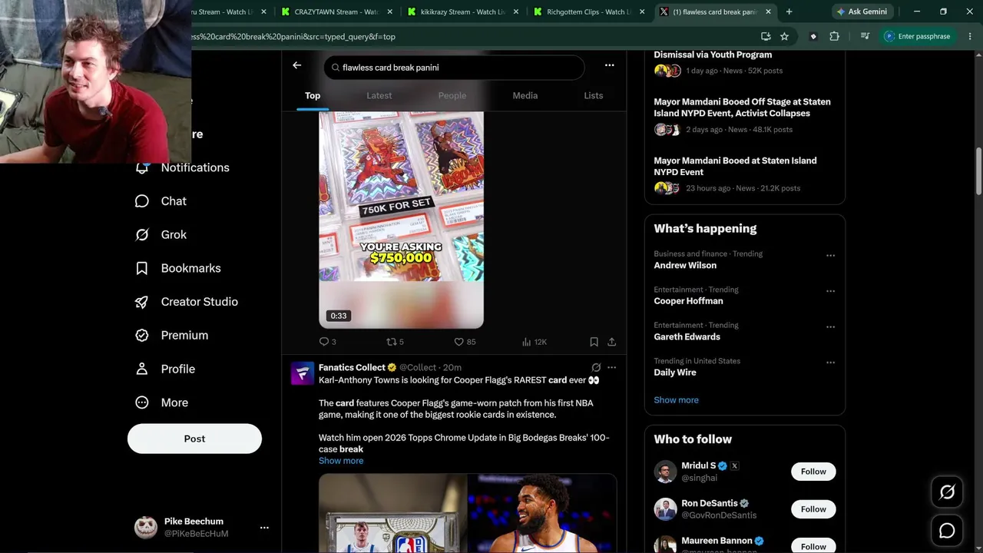
Task: Reply to the video post with 3 replies
Action: tap(327, 342)
